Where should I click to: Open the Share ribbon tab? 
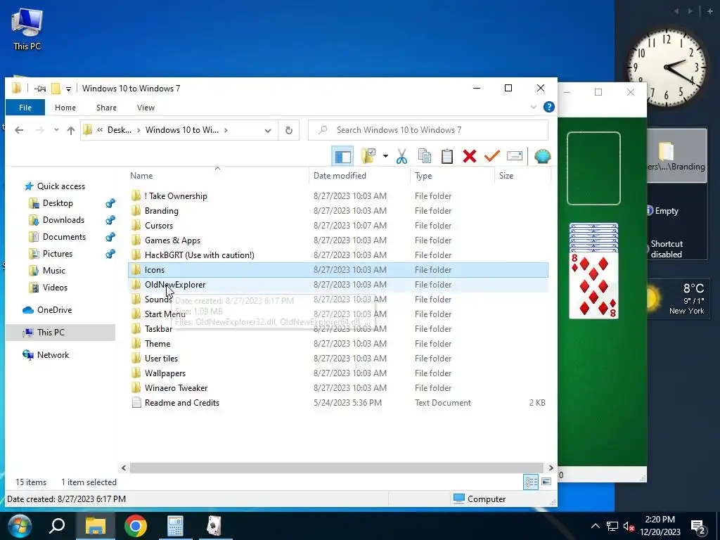[x=106, y=108]
